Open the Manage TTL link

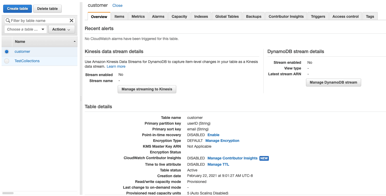218,164
